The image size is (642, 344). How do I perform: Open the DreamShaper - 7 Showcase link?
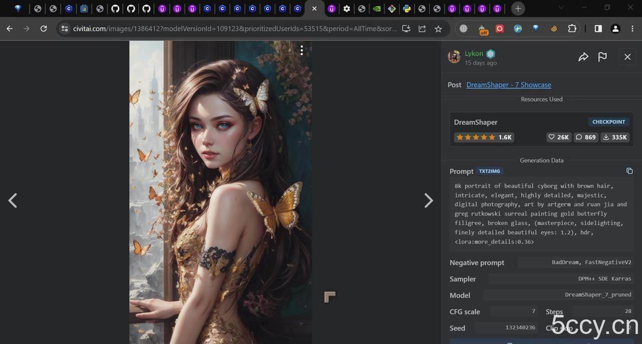[x=509, y=85]
